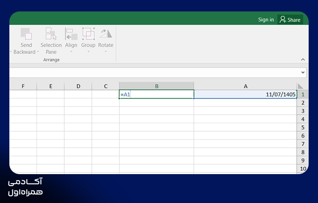Click the Select All corner triangle
This screenshot has width=318, height=203.
(x=300, y=86)
